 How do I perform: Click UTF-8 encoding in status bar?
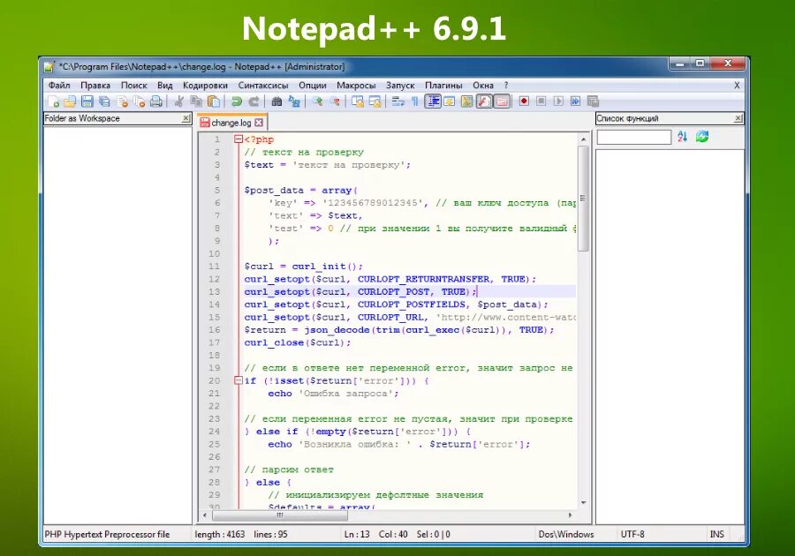[632, 534]
